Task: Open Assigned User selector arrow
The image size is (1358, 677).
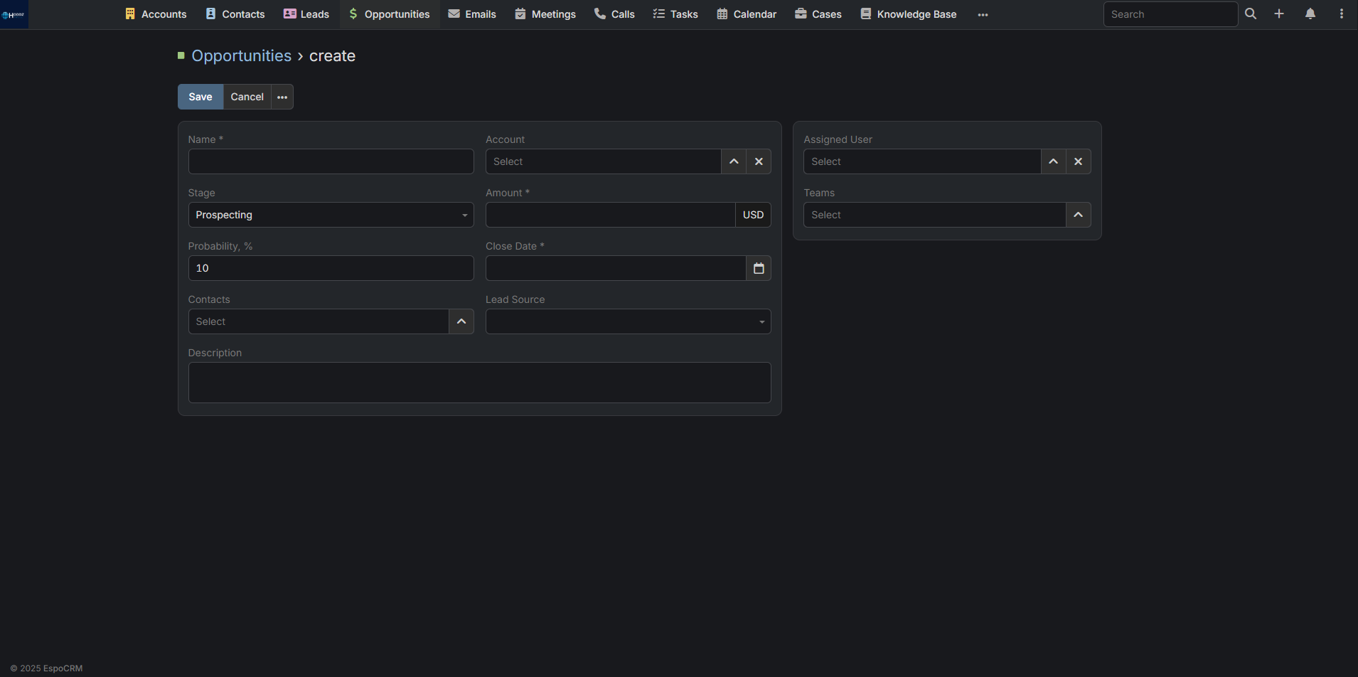Action: 1053,161
